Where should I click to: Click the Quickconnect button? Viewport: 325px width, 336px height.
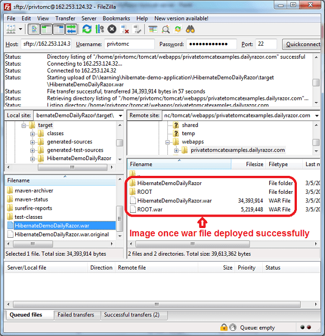pyautogui.click(x=303, y=44)
